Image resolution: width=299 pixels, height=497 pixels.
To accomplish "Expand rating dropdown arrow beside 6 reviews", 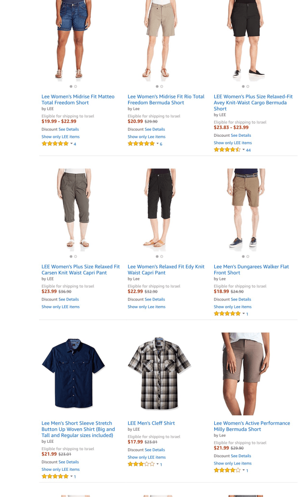I will 157,144.
